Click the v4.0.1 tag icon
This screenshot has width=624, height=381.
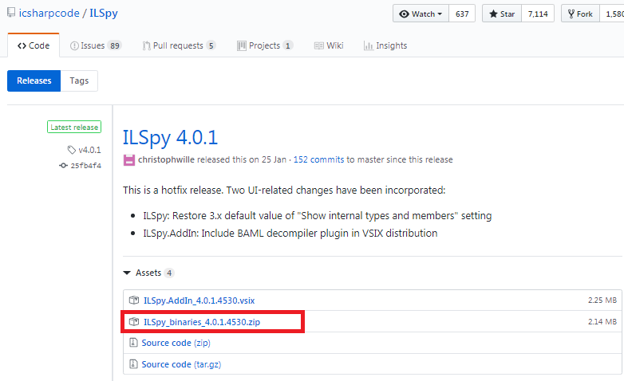(71, 150)
